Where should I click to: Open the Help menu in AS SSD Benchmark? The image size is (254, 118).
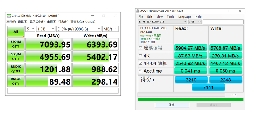pos(198,17)
